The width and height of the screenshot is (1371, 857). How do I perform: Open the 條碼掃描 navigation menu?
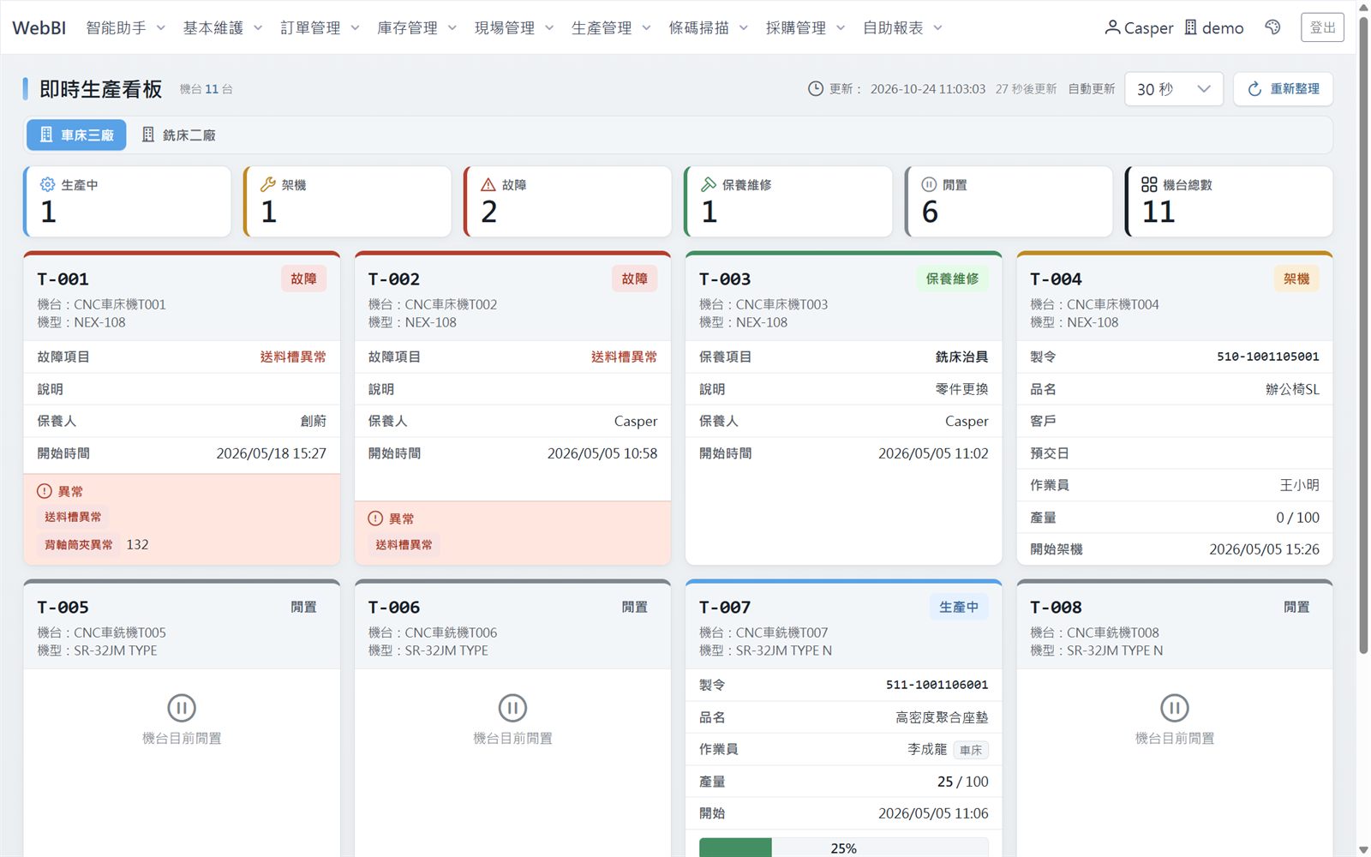709,27
